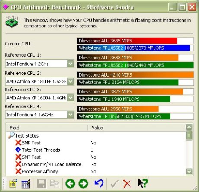199x192 pixels.
Task: Open the table editor icon with pencil
Action: (26, 184)
